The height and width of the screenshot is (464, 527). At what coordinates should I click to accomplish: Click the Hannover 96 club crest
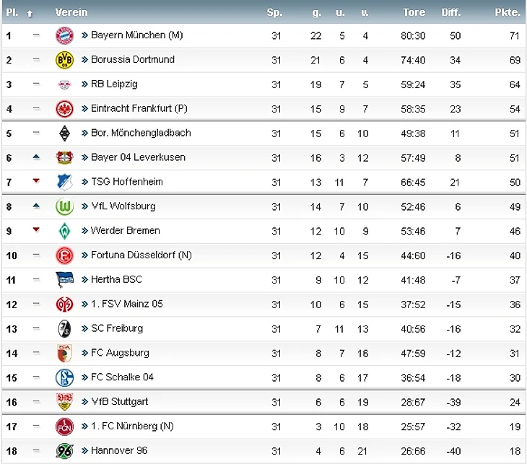click(65, 451)
